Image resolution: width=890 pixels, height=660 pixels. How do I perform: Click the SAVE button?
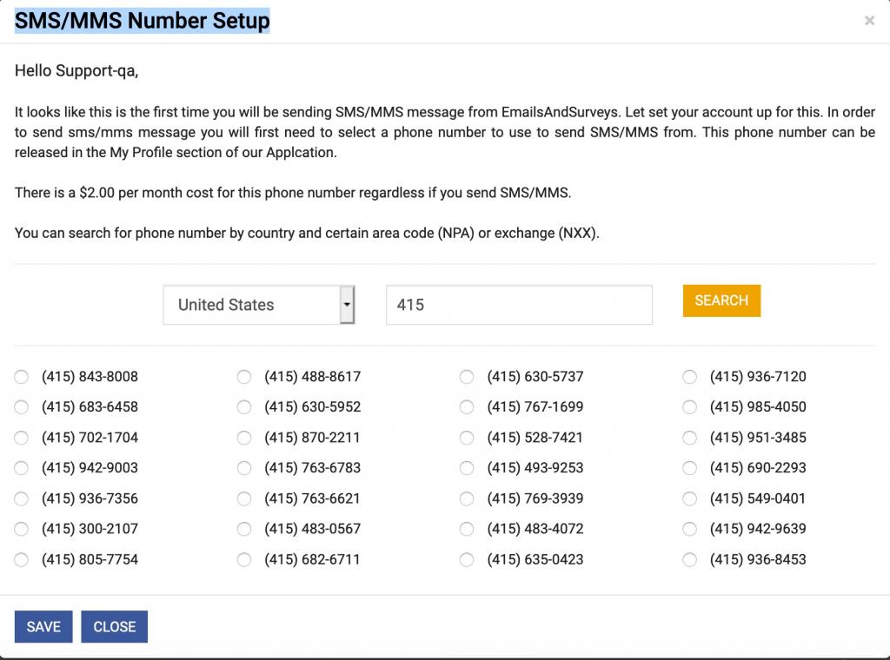[43, 627]
